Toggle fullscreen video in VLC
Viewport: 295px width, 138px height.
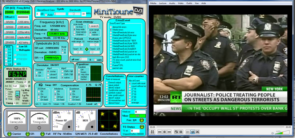(x=176, y=132)
